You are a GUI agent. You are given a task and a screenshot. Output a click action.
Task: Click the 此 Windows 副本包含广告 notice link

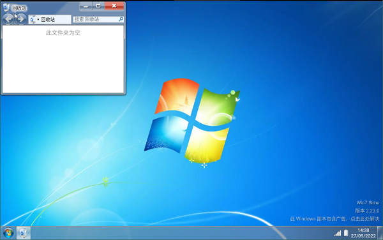(x=334, y=219)
